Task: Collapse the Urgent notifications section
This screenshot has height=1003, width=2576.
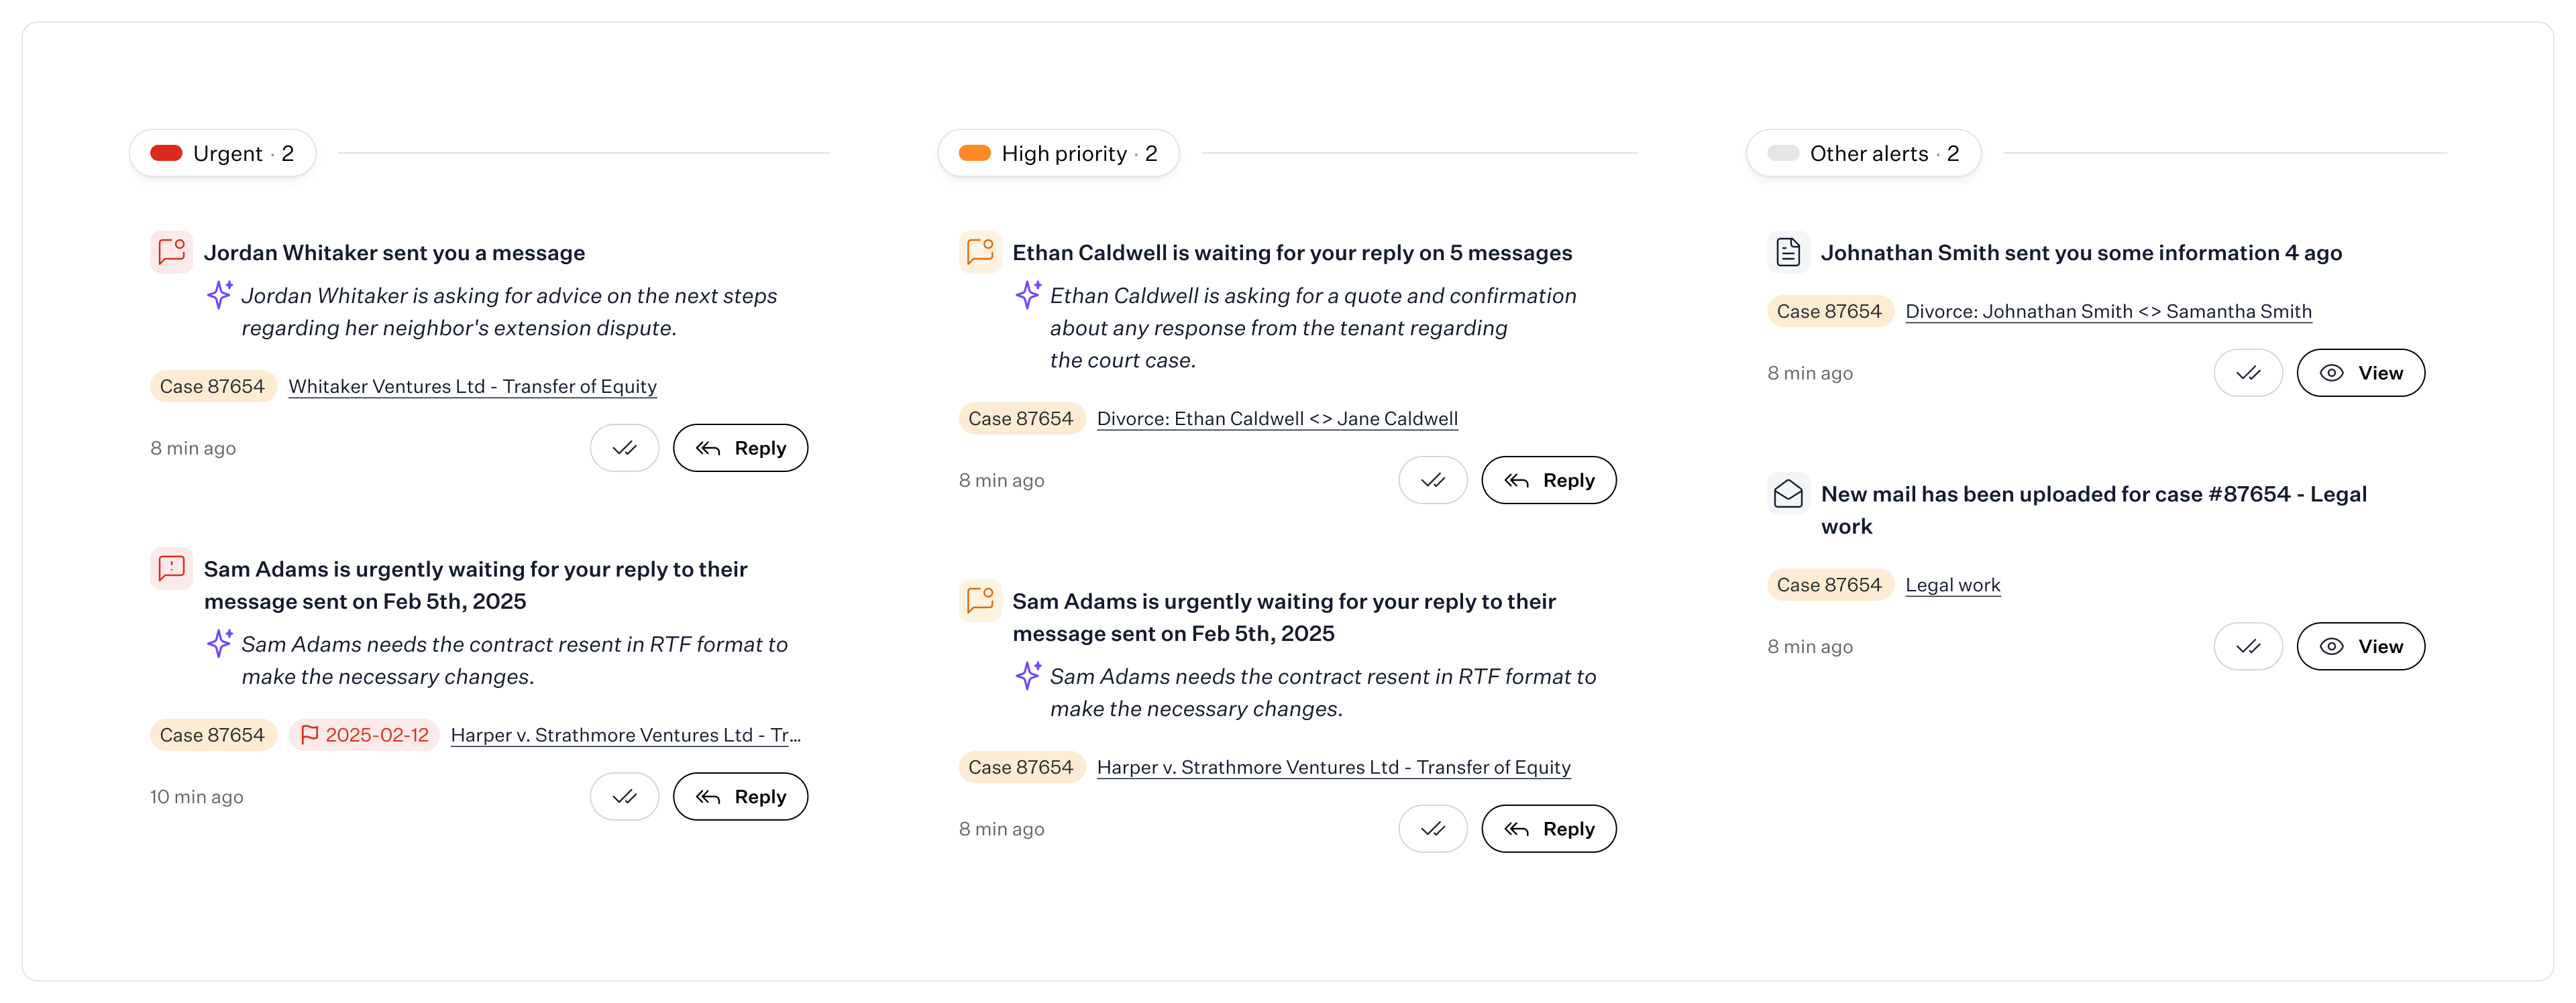Action: (222, 153)
